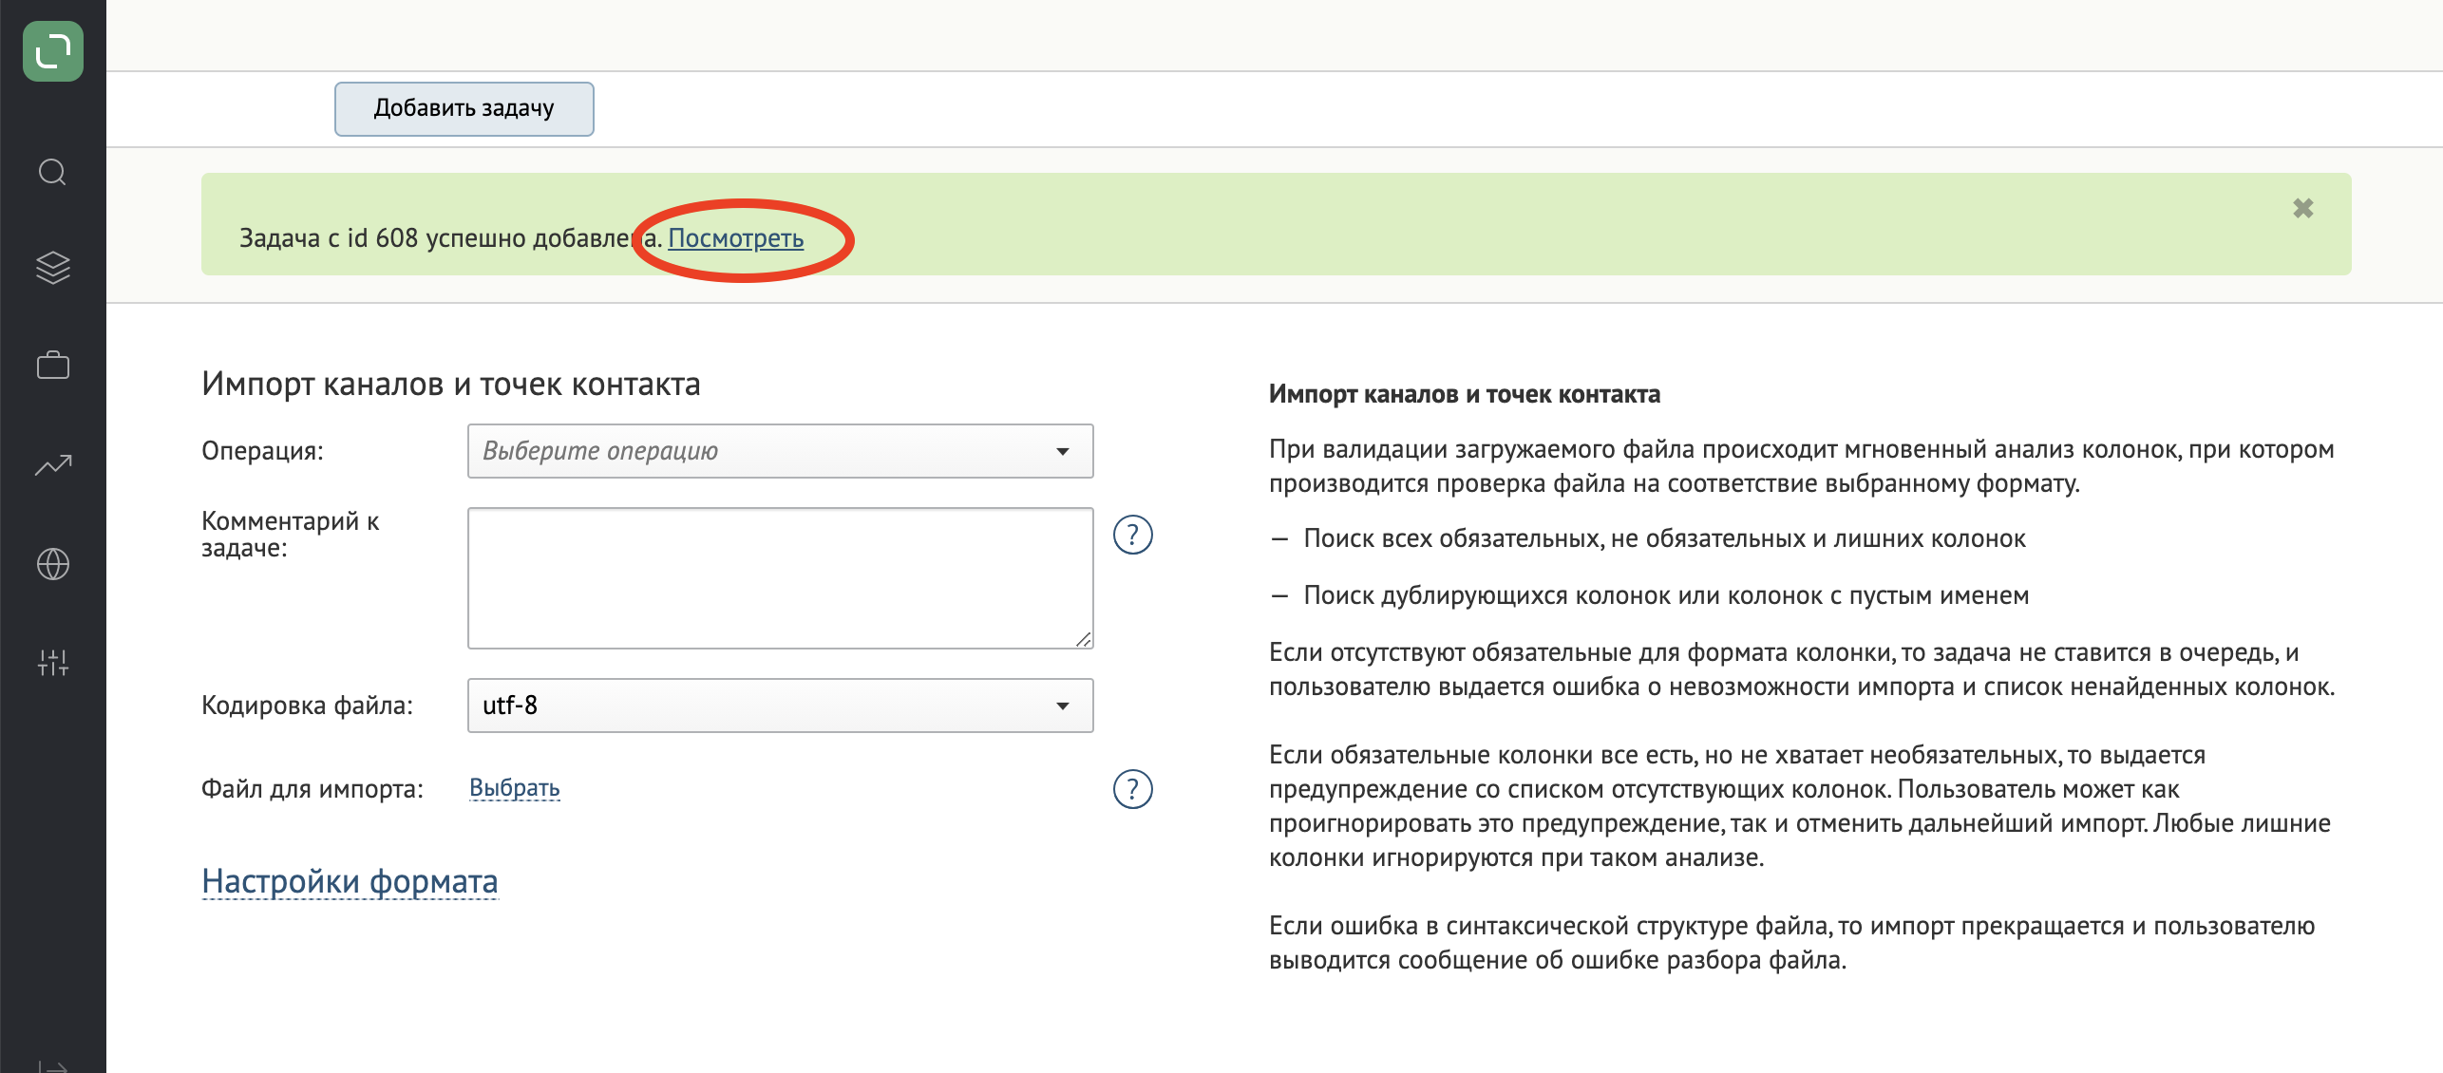
Task: Open the layers icon in sidebar
Action: pos(53,268)
